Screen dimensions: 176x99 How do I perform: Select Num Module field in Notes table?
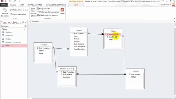click(x=113, y=37)
